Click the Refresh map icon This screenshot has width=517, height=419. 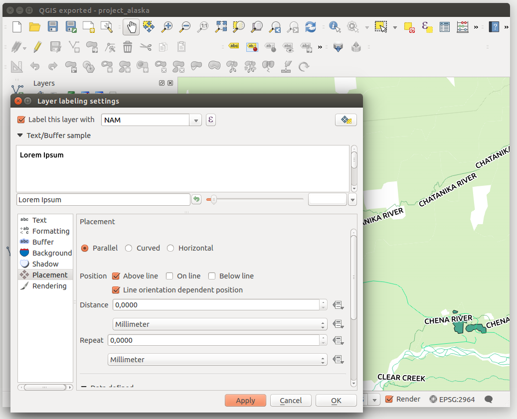pos(311,27)
